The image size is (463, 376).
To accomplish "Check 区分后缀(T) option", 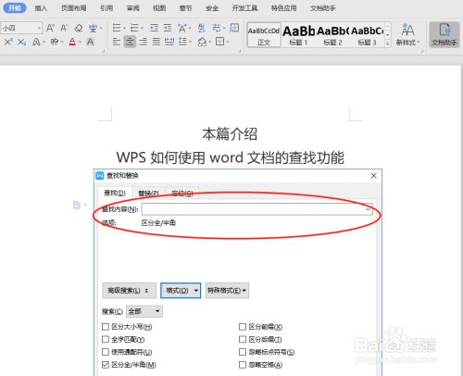I will click(243, 339).
